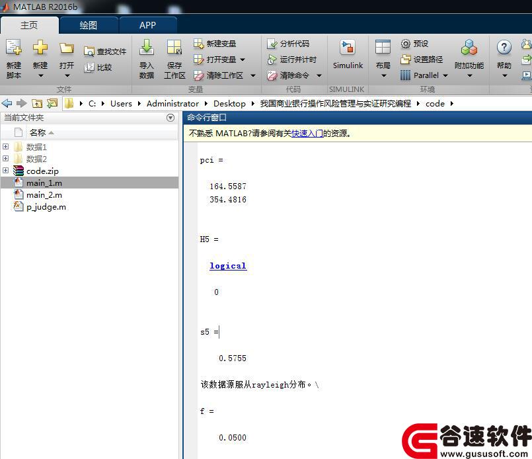The height and width of the screenshot is (459, 532).
Task: Click the 0.5755 value in output
Action: point(233,358)
